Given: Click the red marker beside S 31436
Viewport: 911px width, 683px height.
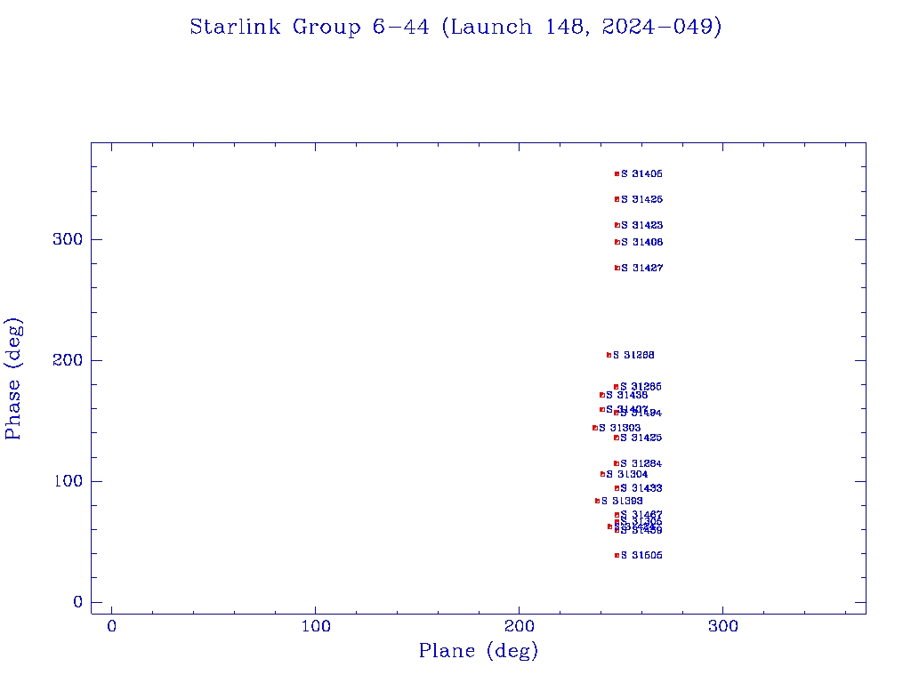Looking at the screenshot, I should point(602,396).
